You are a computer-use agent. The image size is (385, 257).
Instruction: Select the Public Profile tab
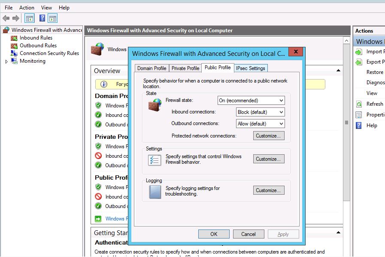coord(218,67)
